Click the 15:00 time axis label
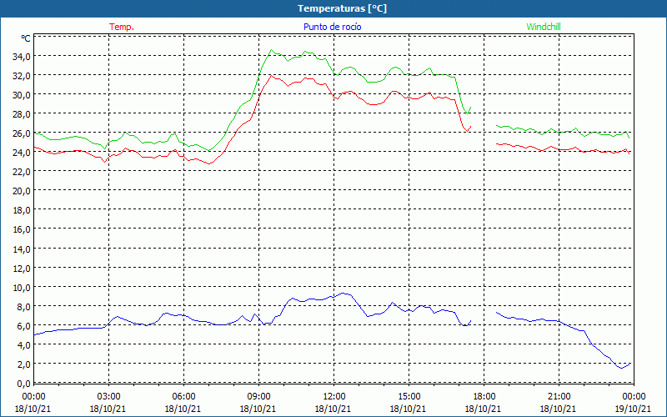 tap(409, 397)
